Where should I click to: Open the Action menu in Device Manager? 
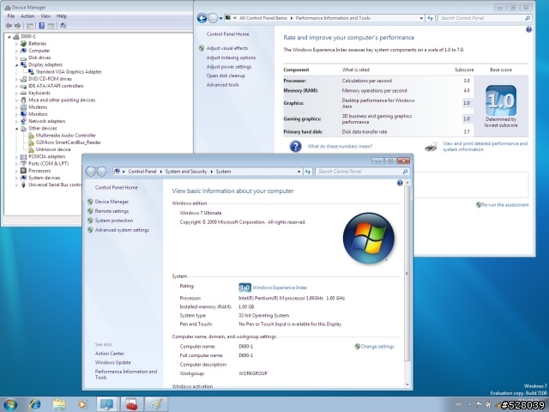point(27,16)
